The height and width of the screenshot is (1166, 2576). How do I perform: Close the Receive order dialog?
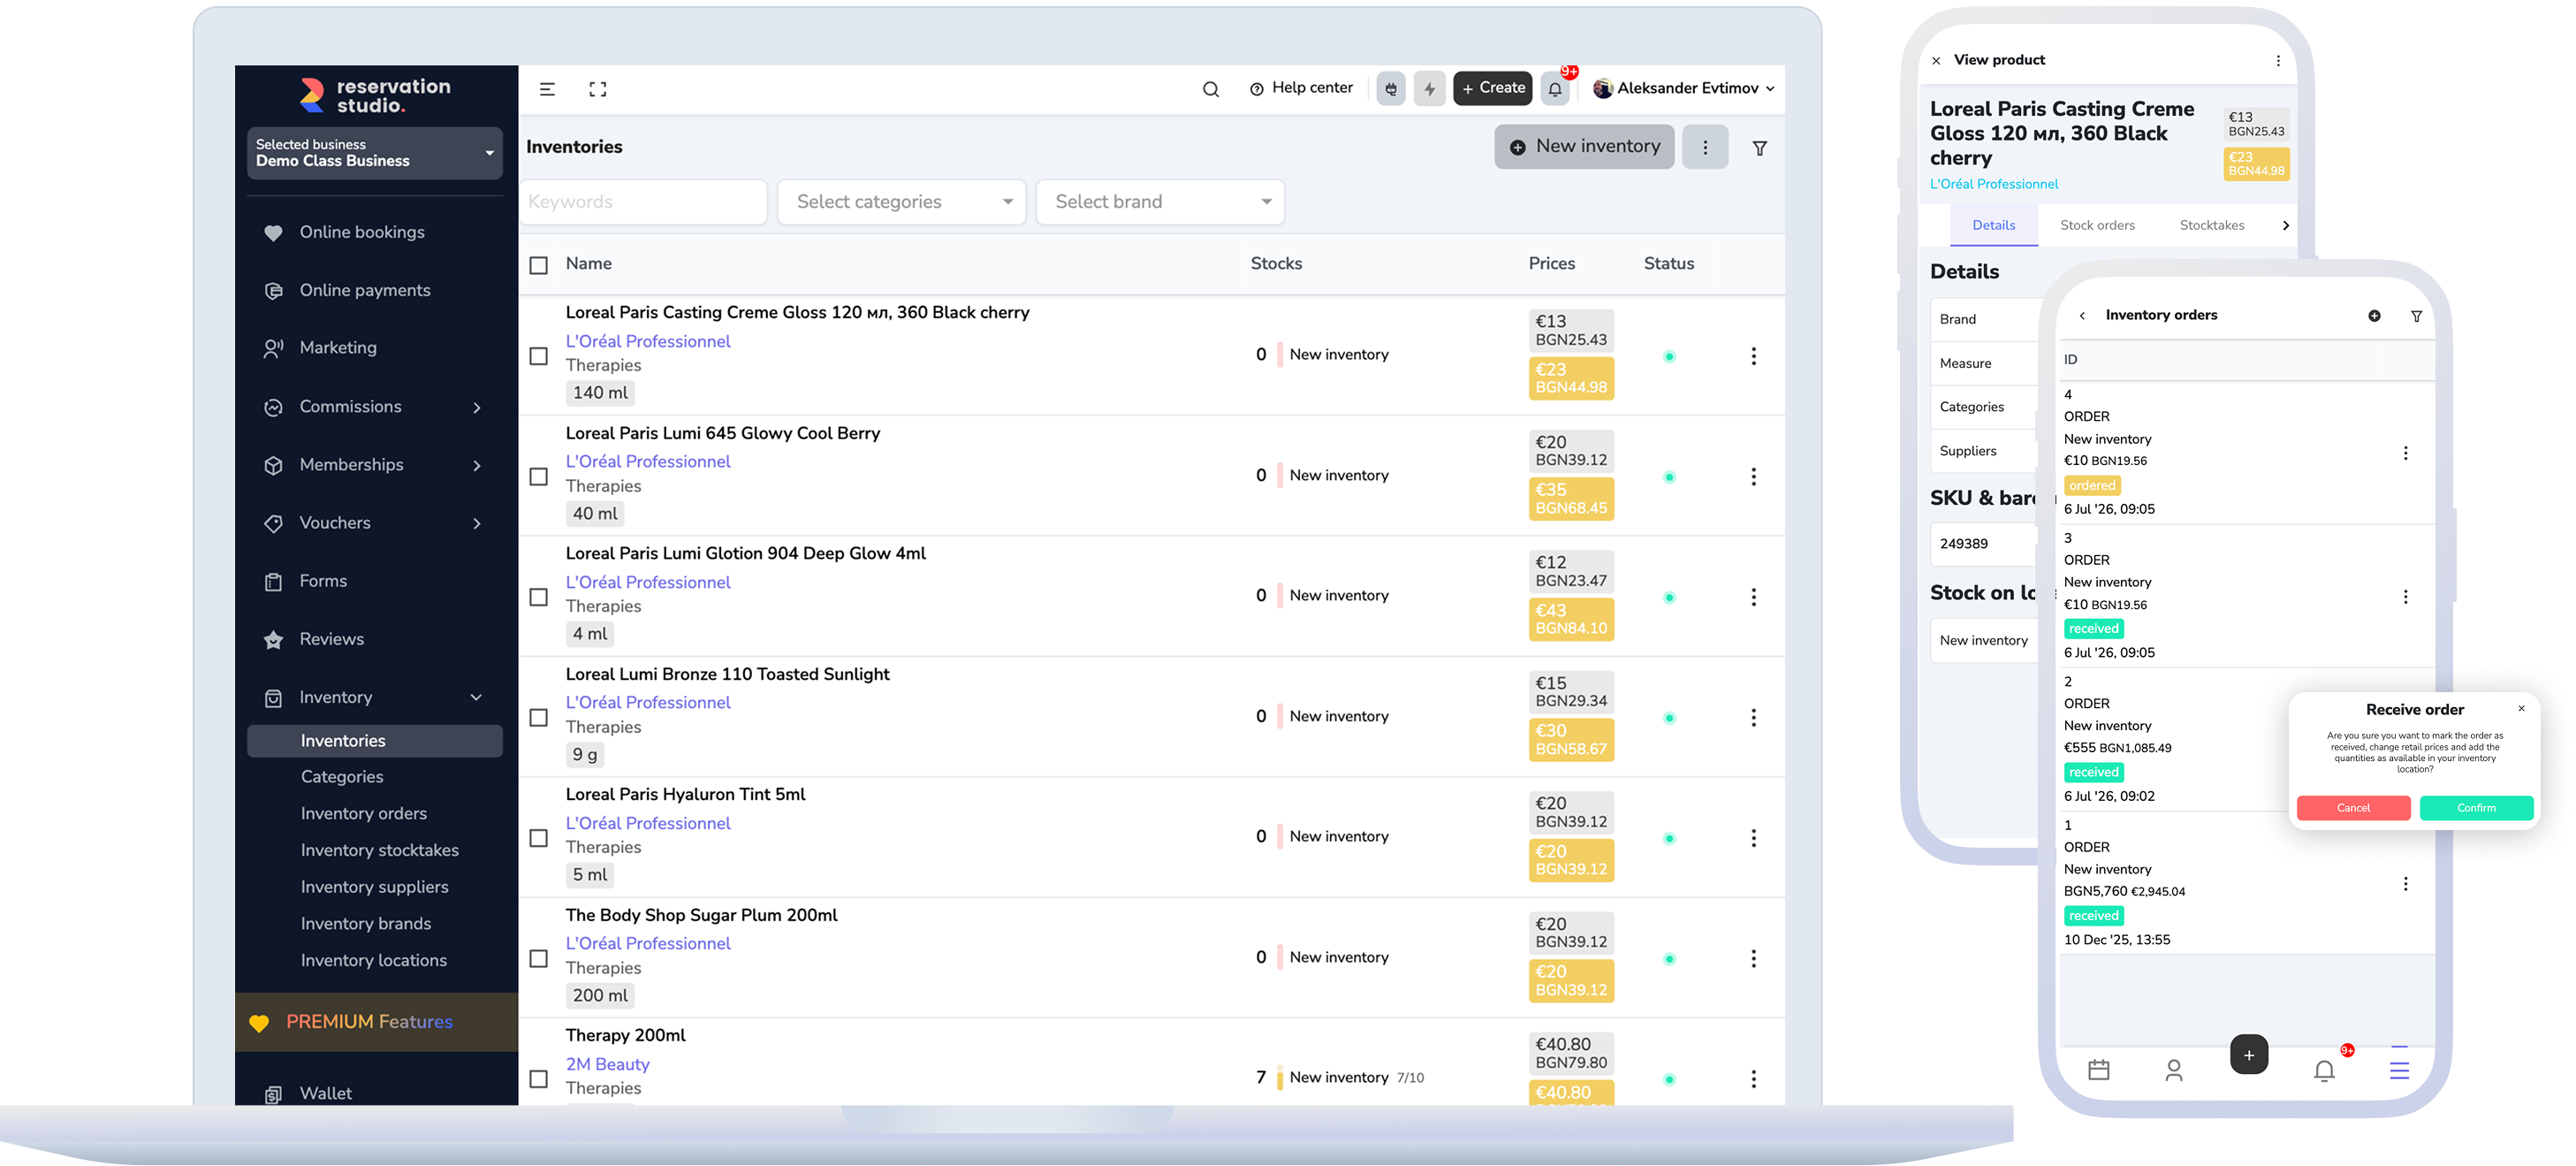click(2521, 709)
